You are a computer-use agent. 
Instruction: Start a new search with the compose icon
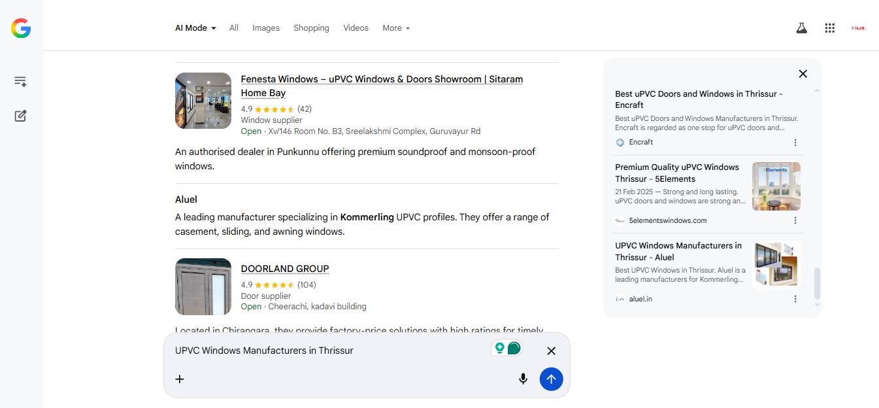20,116
